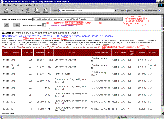Expand the Links bar overflow chevron

click(162, 11)
